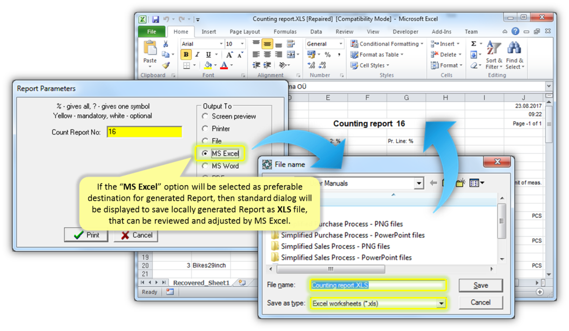Open the Format button in Cells group

click(x=446, y=65)
